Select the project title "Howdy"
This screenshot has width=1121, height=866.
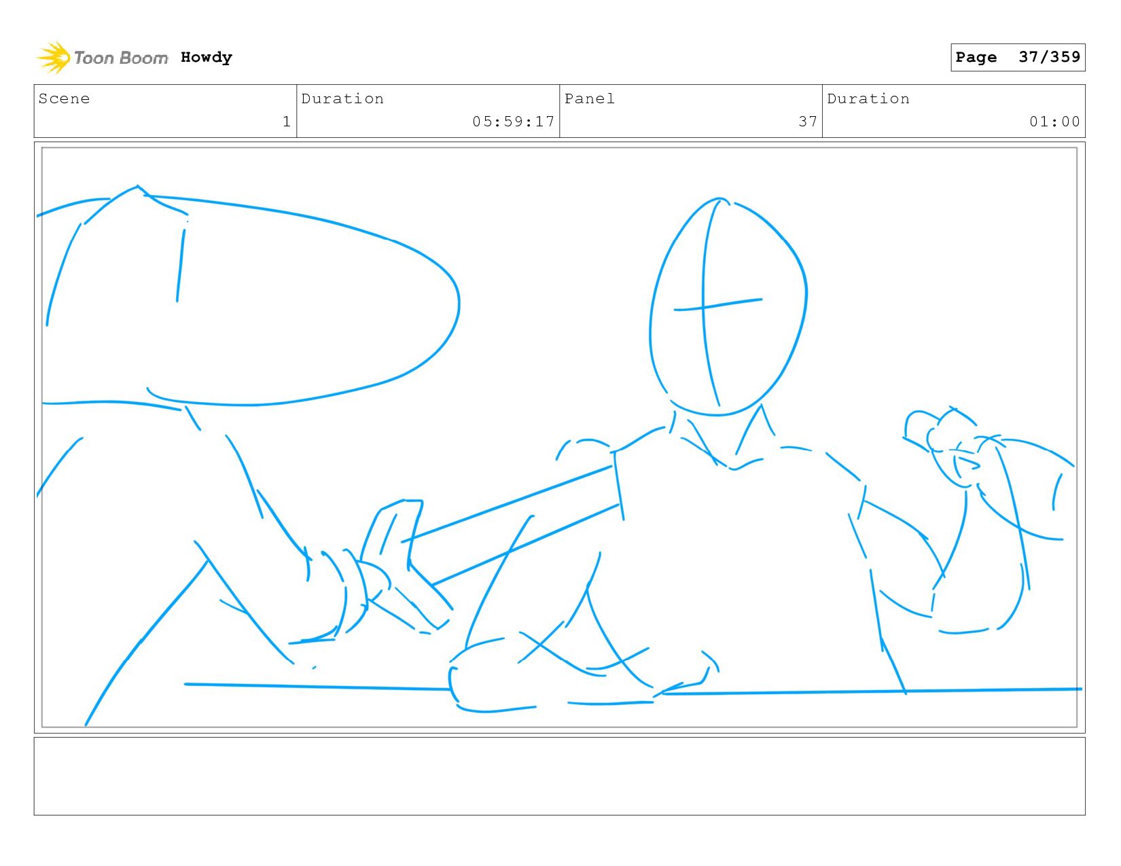click(x=207, y=58)
